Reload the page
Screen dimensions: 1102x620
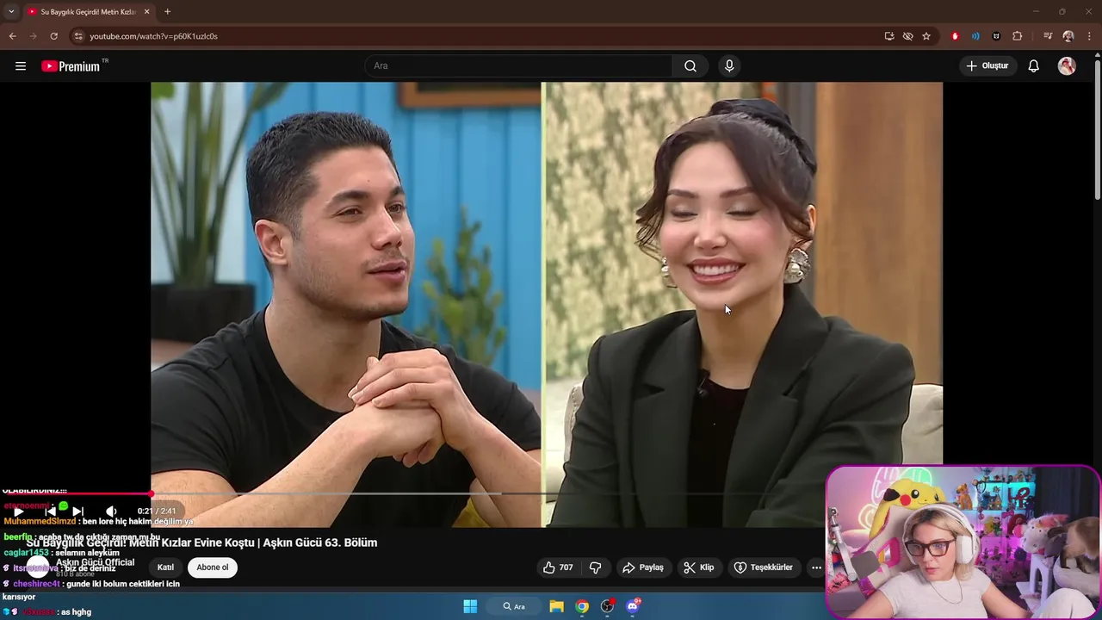pos(53,36)
